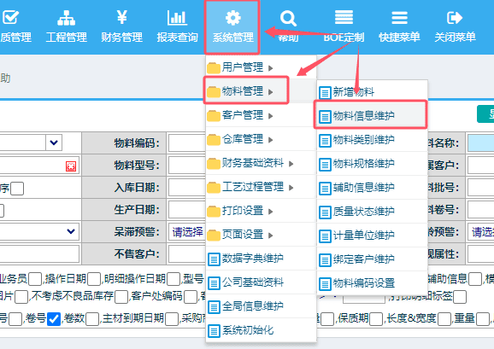Open 工程管理 toolbar icon

pos(66,18)
